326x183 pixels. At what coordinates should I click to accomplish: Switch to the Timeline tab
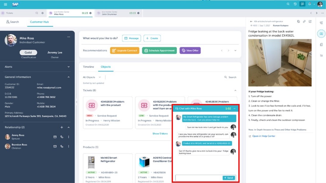88,67
